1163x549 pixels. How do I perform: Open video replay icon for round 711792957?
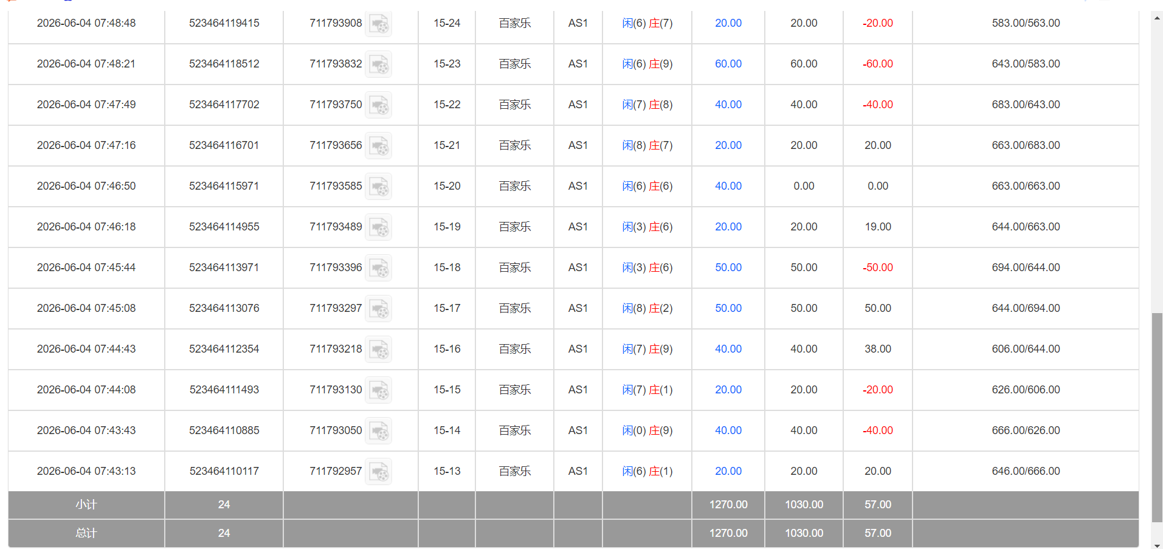[x=378, y=472]
